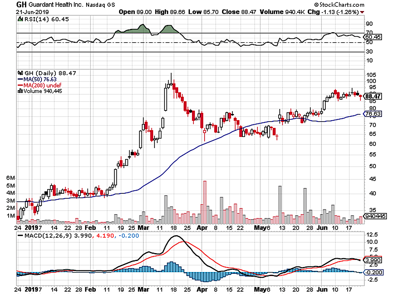The width and height of the screenshot is (393, 296).
Task: Click the Jun label under the volume bars
Action: click(x=322, y=228)
